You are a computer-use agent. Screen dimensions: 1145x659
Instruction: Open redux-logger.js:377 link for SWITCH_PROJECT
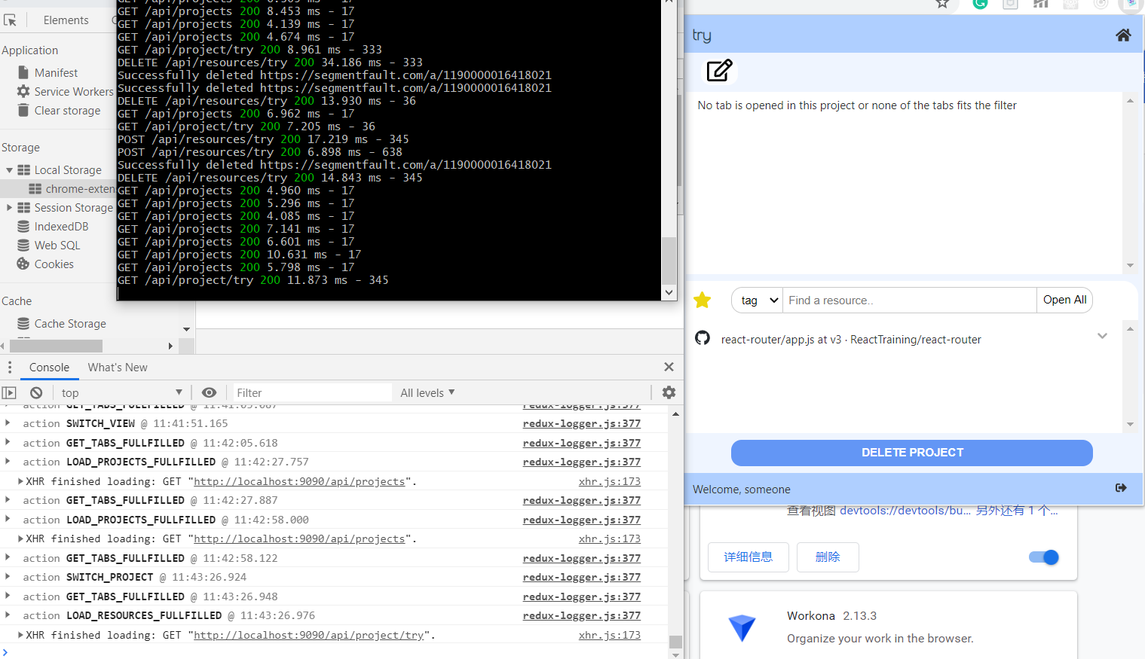point(581,577)
